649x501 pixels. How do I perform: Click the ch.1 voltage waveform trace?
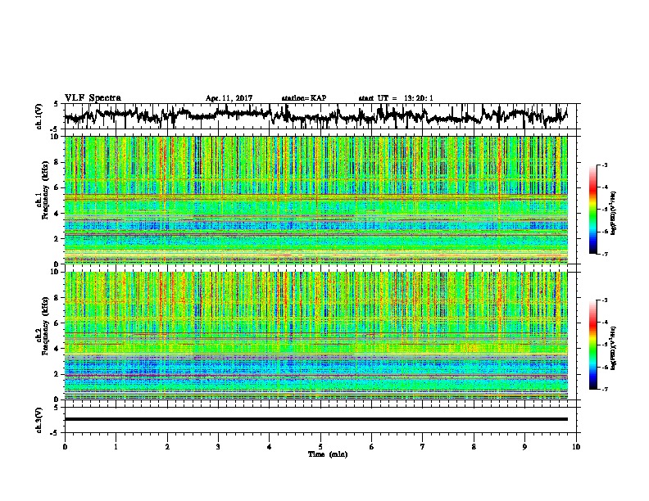click(315, 116)
